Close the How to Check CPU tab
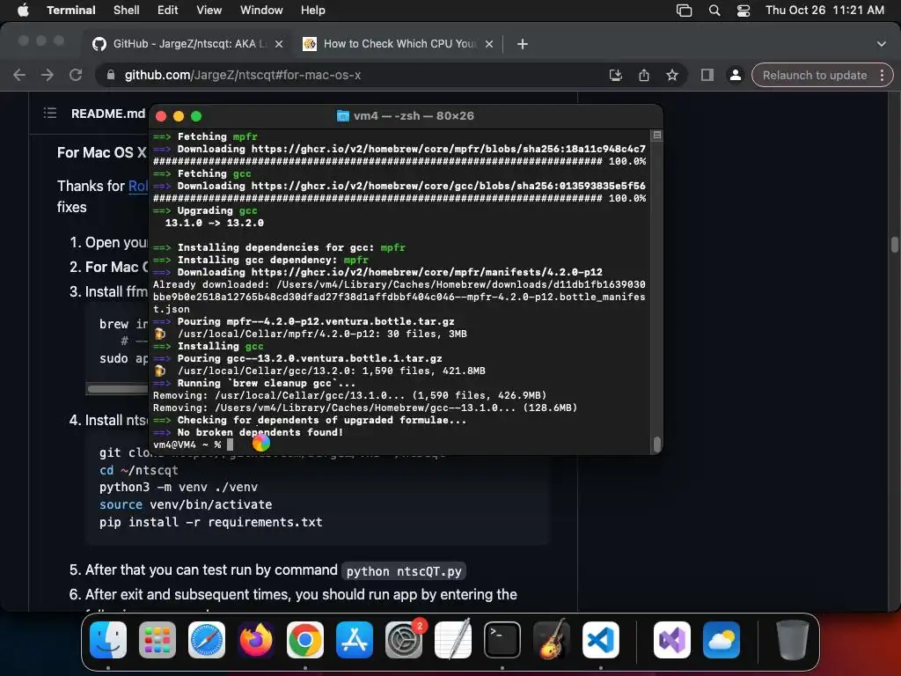The width and height of the screenshot is (901, 676). click(x=489, y=44)
